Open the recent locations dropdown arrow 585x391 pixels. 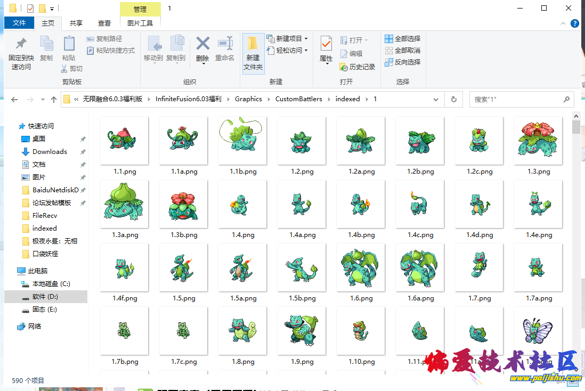(x=43, y=99)
